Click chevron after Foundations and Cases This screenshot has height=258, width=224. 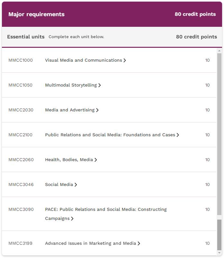pos(178,135)
